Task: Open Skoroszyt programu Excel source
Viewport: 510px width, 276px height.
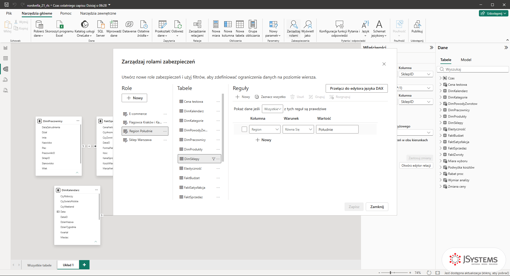Action: [59, 29]
